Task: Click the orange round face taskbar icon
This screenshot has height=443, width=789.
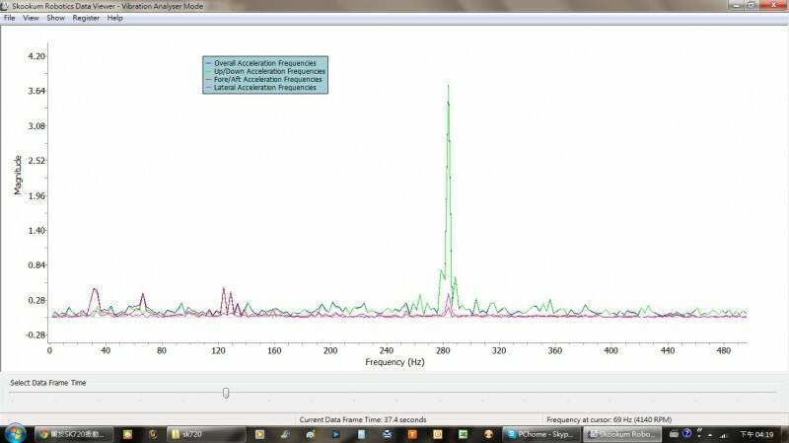Action: [488, 434]
